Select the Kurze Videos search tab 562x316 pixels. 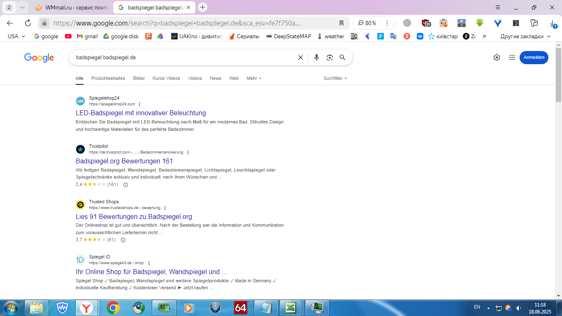166,78
